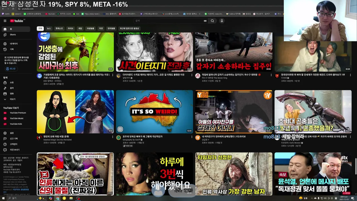Image resolution: width=357 pixels, height=201 pixels.
Task: Select the 반려동물 filter chip
Action: click(x=111, y=28)
